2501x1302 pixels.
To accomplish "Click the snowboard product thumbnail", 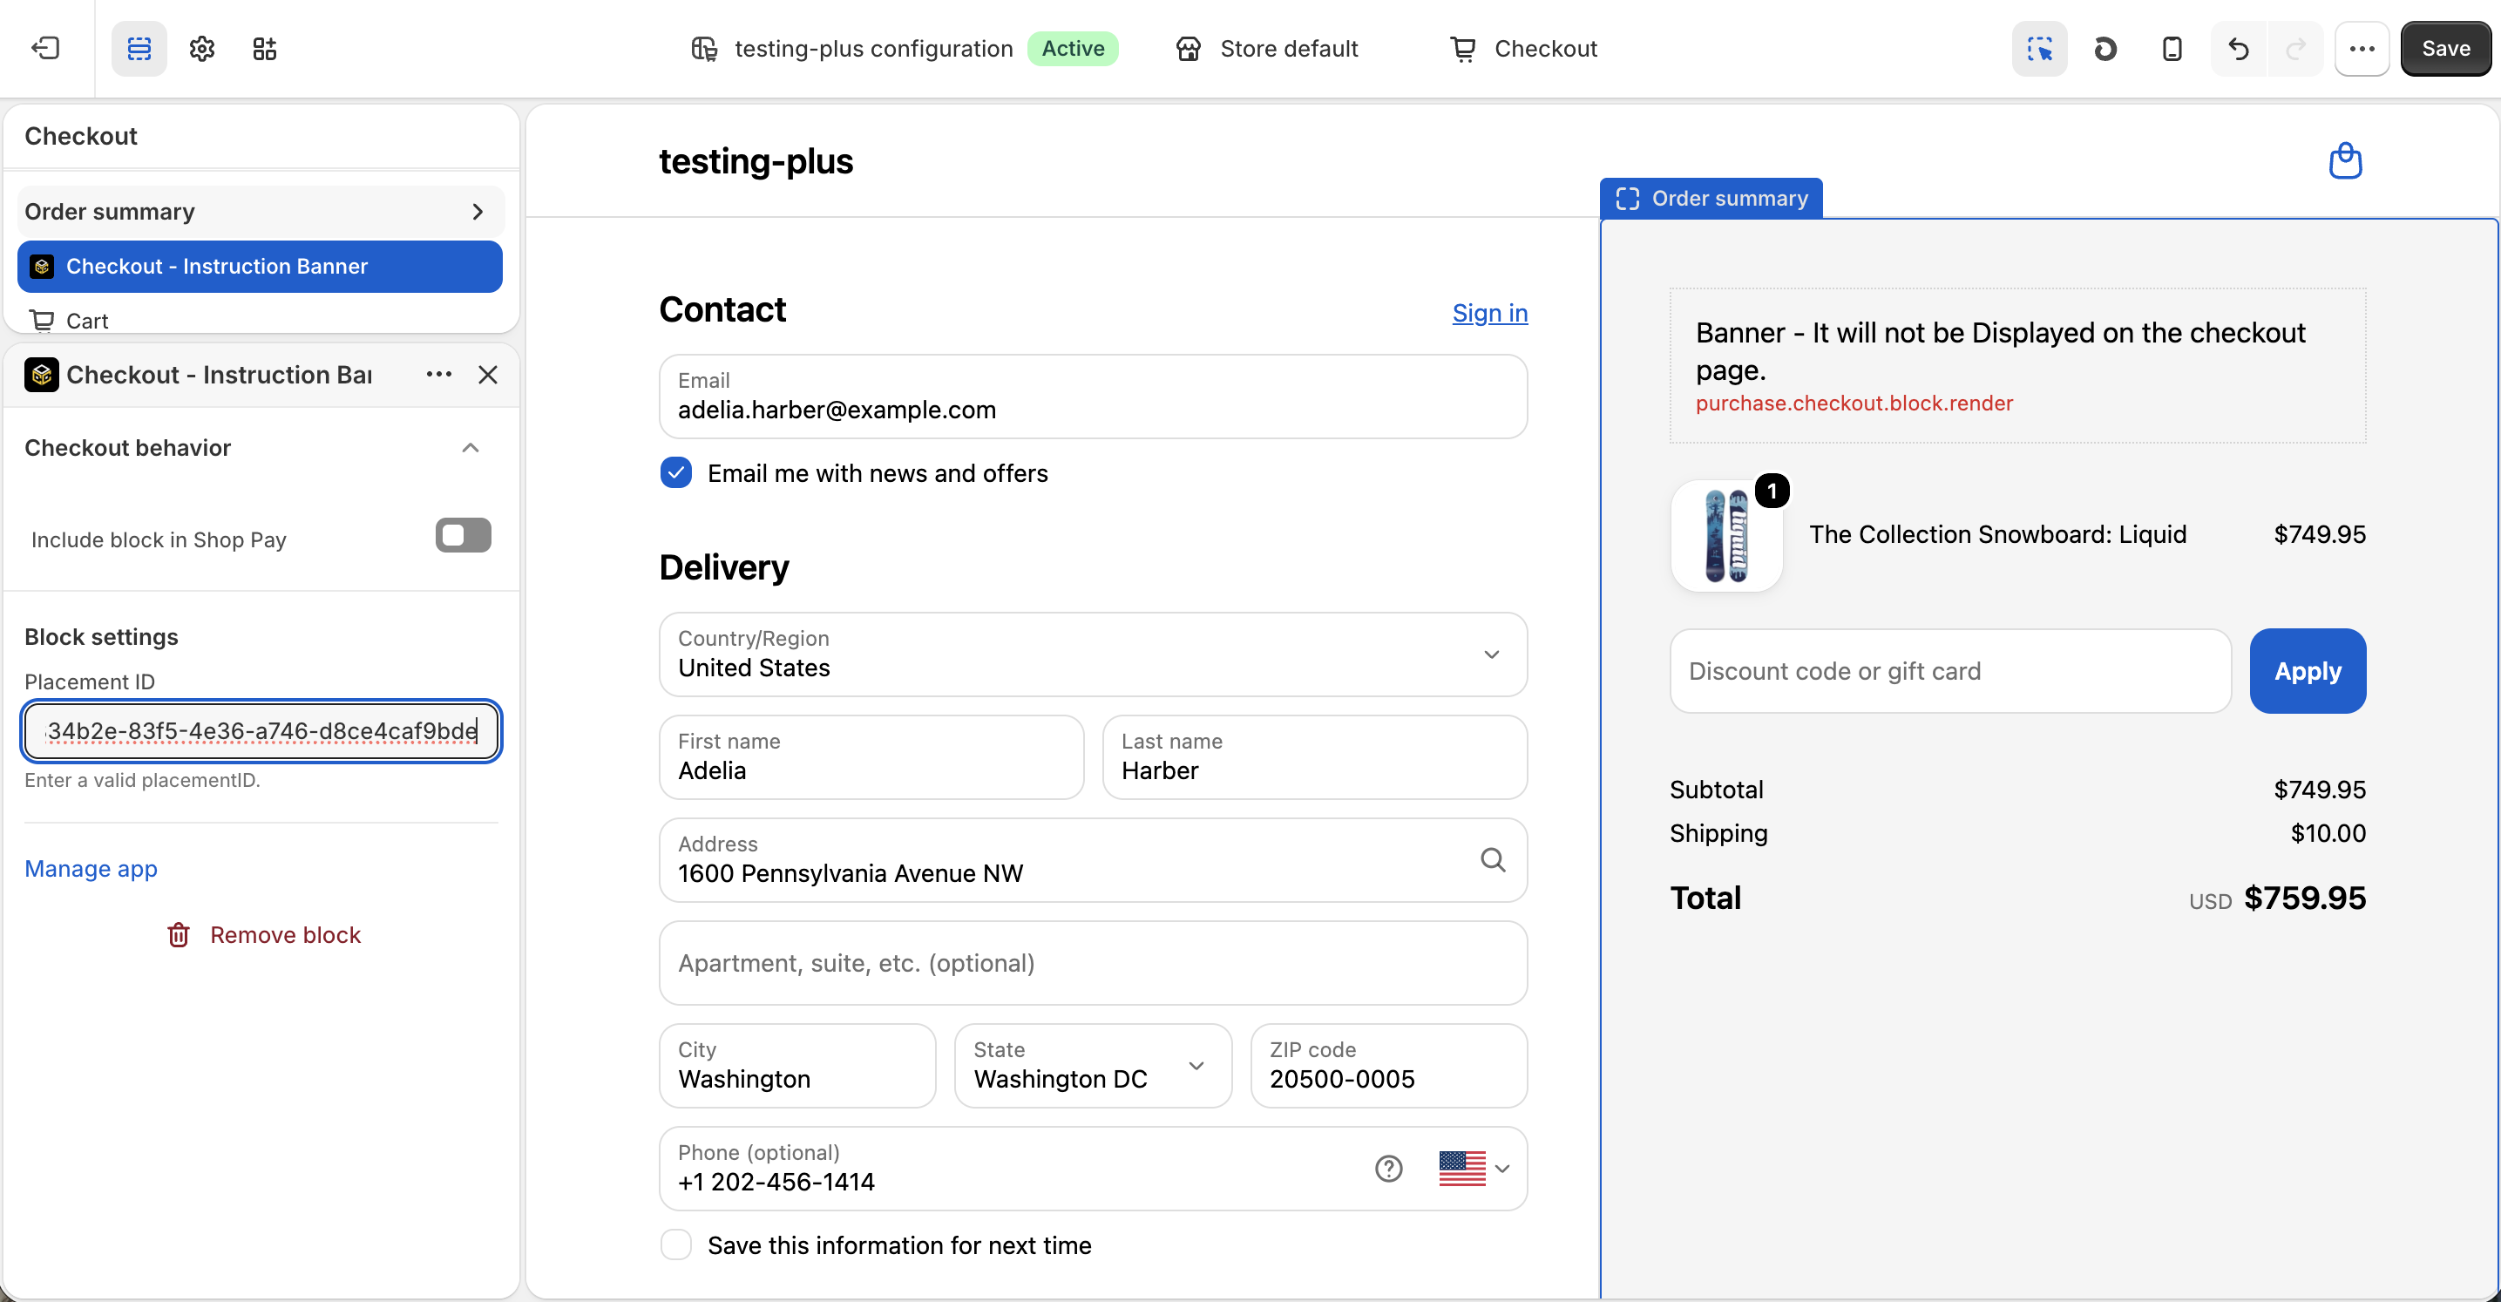I will coord(1726,536).
